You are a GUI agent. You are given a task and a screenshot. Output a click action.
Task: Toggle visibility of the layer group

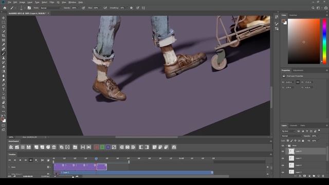283,145
